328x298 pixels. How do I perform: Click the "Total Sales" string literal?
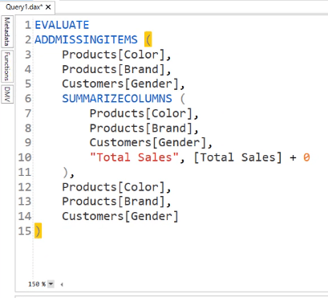134,157
